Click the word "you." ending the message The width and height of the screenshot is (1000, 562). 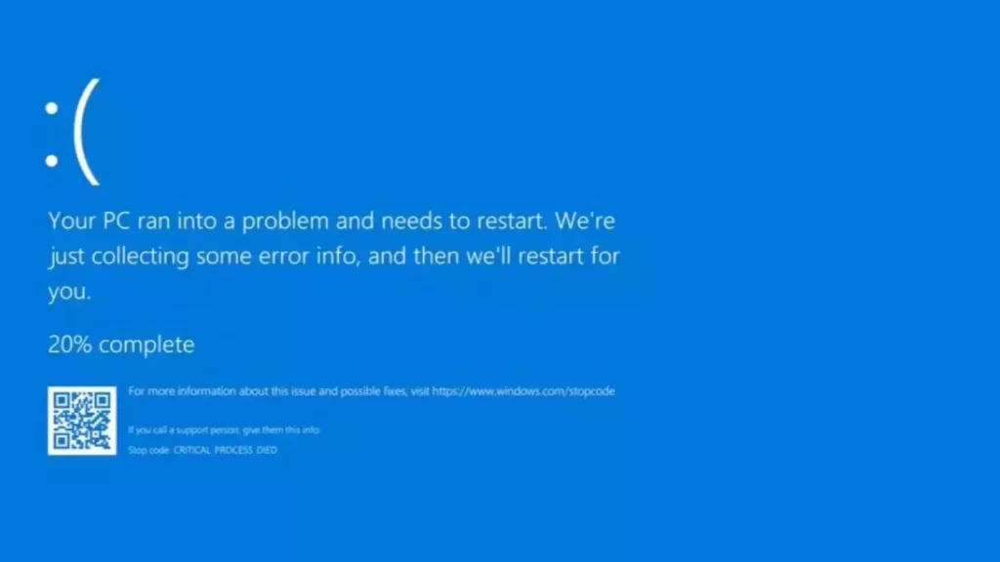pyautogui.click(x=69, y=292)
